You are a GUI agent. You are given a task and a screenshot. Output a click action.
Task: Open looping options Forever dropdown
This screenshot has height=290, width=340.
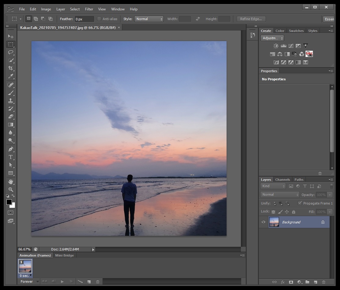[x=30, y=281]
